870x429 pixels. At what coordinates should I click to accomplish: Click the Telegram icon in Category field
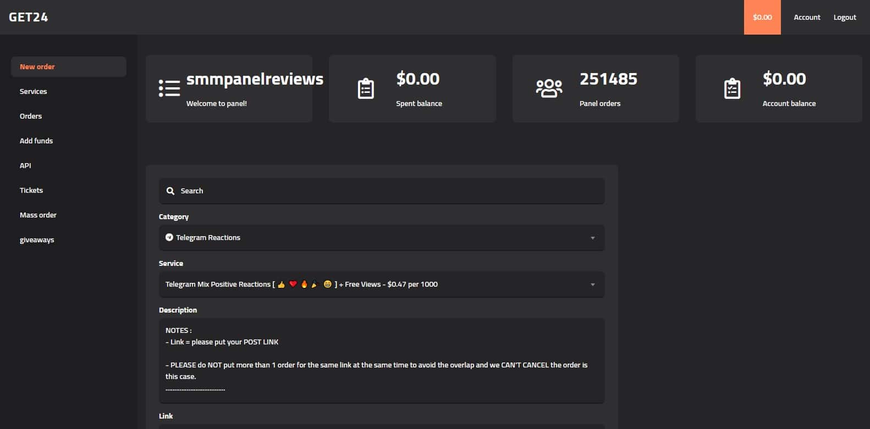[x=169, y=237]
